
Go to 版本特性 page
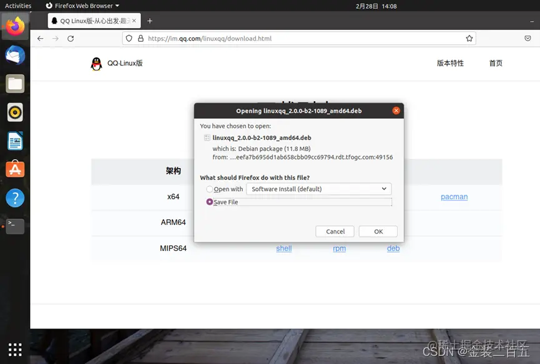[x=450, y=63]
